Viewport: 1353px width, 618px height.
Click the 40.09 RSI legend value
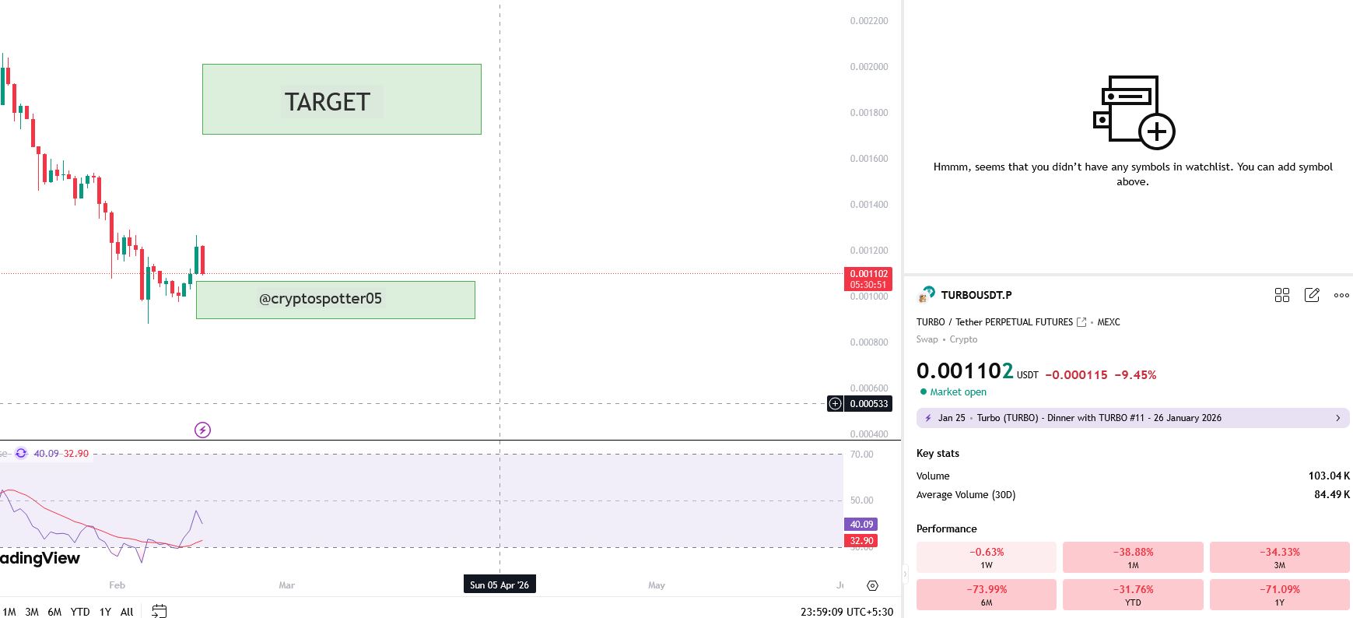coord(46,454)
